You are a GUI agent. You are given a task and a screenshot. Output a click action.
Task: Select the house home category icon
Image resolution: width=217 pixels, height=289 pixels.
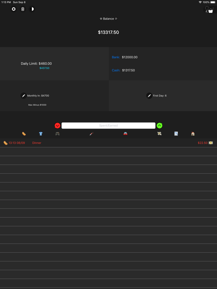[x=193, y=134]
